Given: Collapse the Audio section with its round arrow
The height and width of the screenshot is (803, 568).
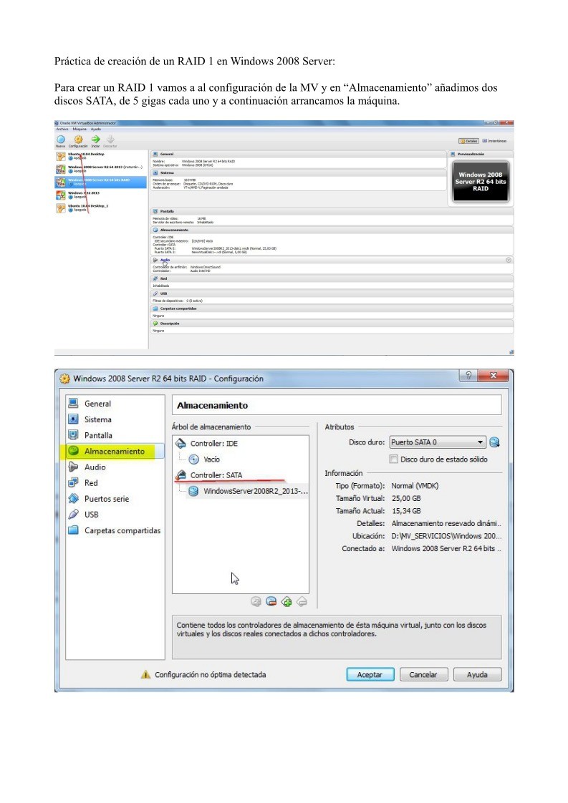Looking at the screenshot, I should tap(509, 261).
